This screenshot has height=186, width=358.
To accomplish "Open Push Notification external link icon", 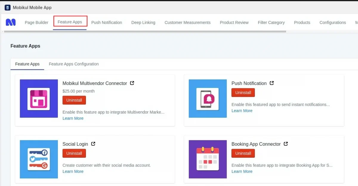I will pos(271,83).
